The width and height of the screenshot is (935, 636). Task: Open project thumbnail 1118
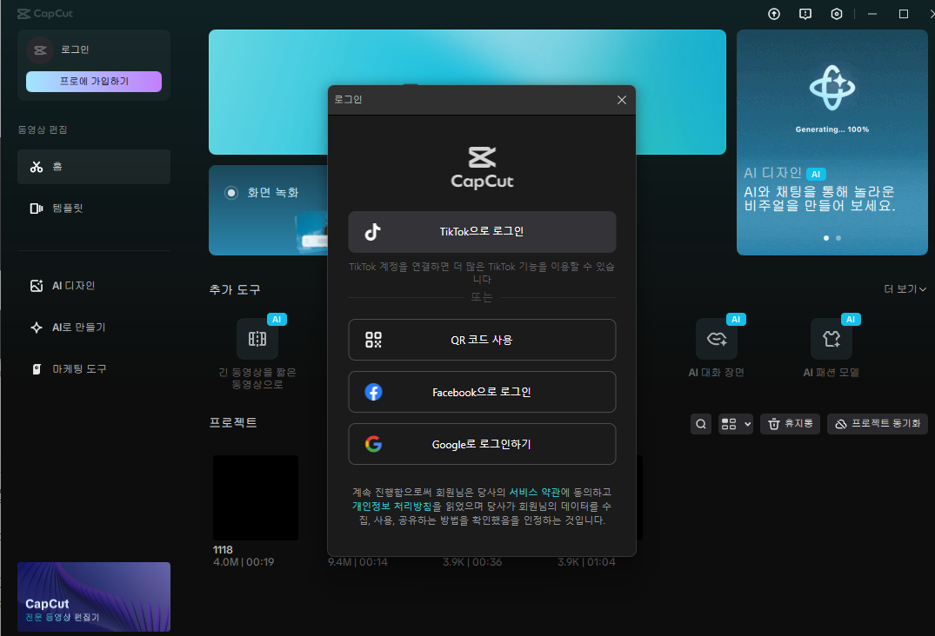point(256,498)
